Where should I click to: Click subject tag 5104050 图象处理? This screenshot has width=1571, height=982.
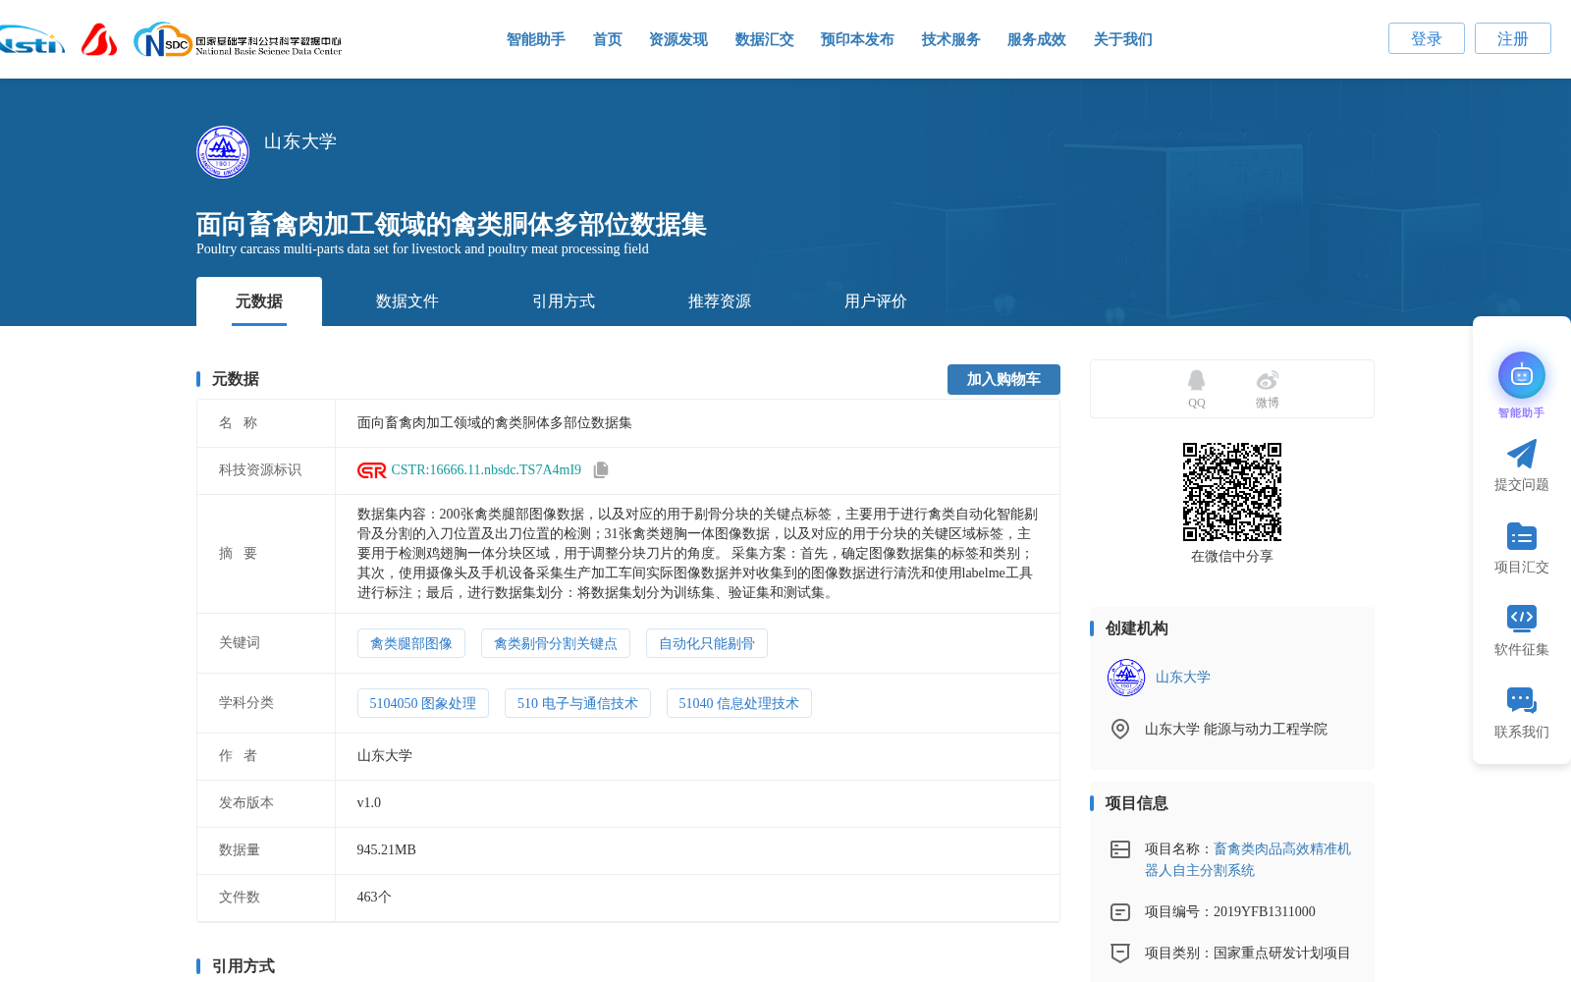point(423,703)
